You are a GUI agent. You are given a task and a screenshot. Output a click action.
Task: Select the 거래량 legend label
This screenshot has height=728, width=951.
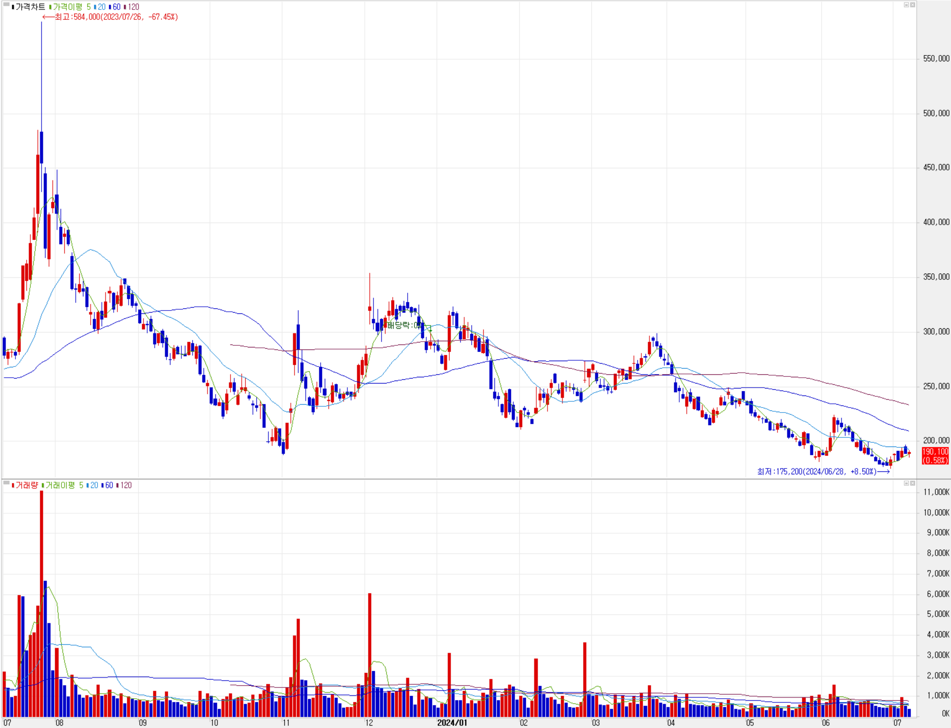(27, 485)
